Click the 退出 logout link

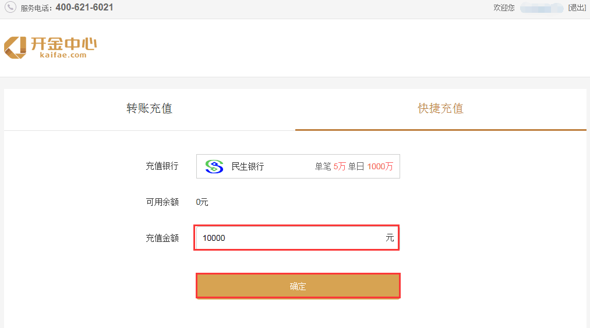[577, 8]
